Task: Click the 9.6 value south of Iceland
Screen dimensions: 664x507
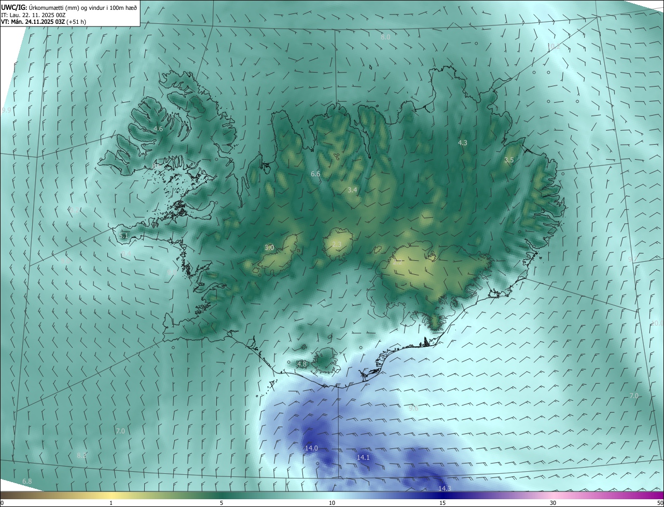Action: [413, 408]
